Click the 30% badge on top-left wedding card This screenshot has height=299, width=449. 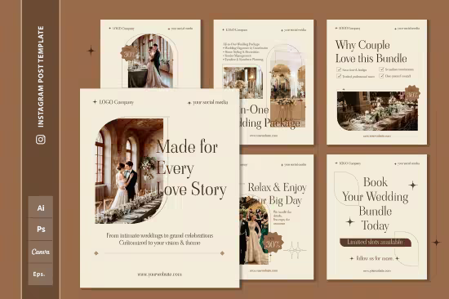point(129,54)
